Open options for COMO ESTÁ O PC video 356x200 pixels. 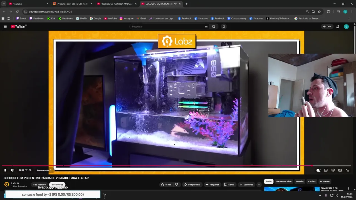click(348, 189)
